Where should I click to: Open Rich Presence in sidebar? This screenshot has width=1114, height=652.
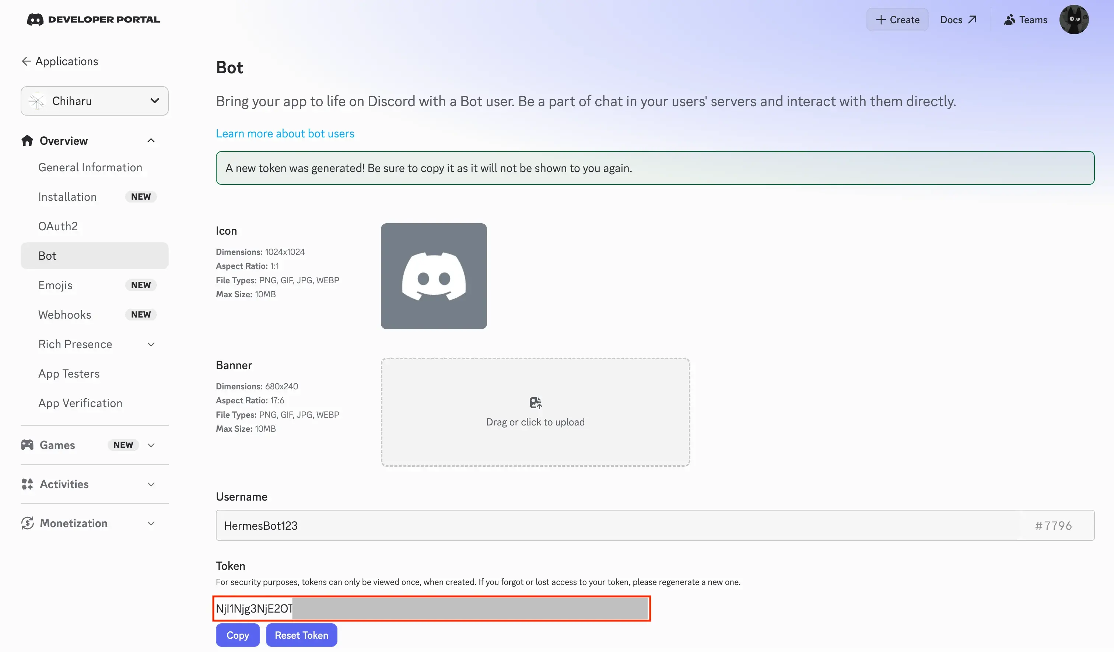(x=75, y=344)
